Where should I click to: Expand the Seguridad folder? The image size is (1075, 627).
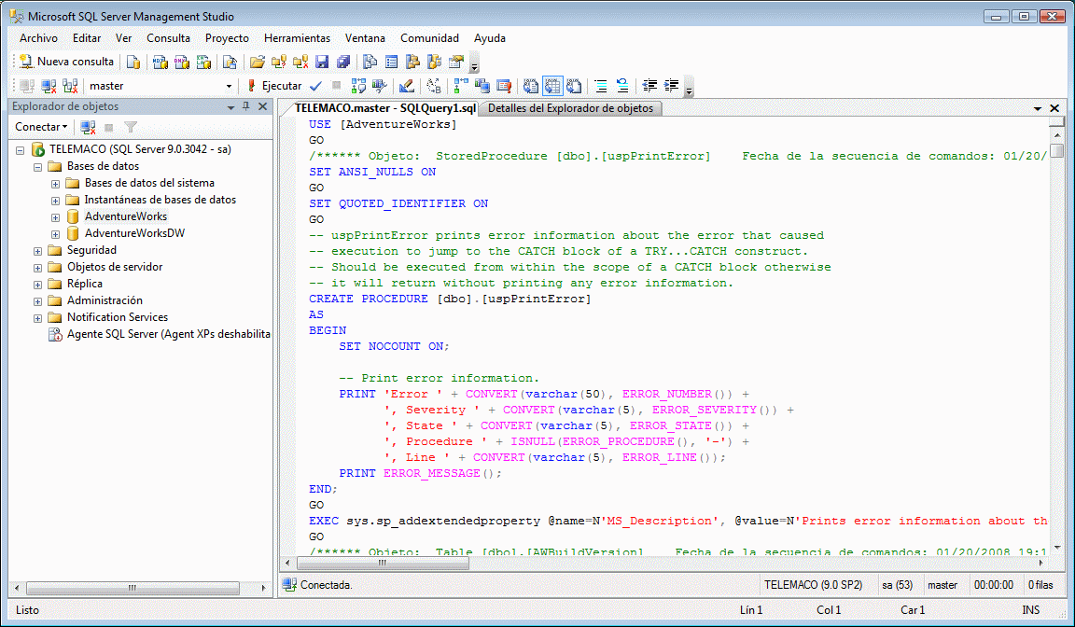(37, 251)
